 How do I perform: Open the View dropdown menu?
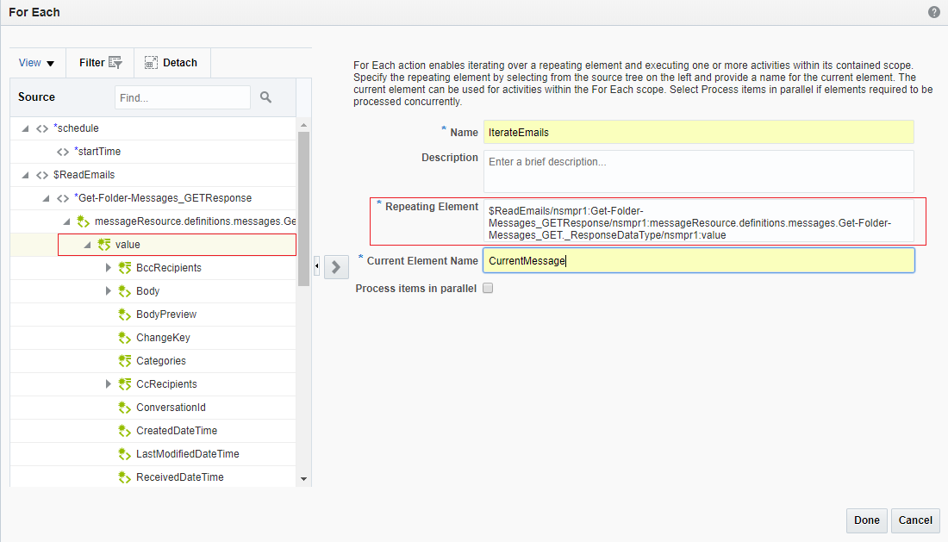[x=36, y=63]
